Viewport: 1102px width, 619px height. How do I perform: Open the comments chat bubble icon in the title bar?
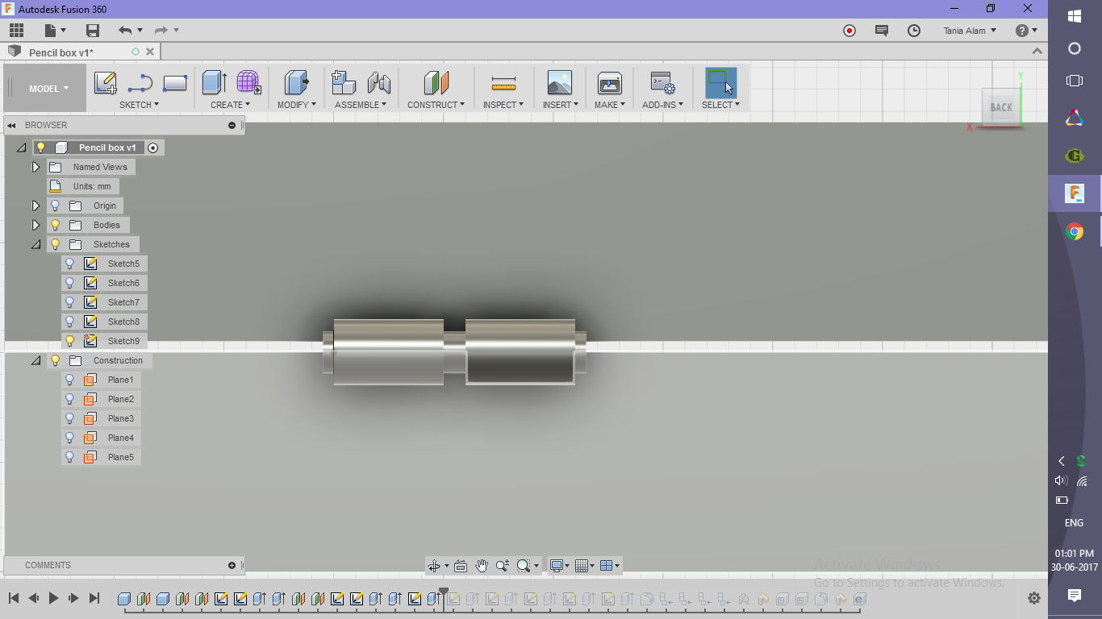[x=882, y=31]
